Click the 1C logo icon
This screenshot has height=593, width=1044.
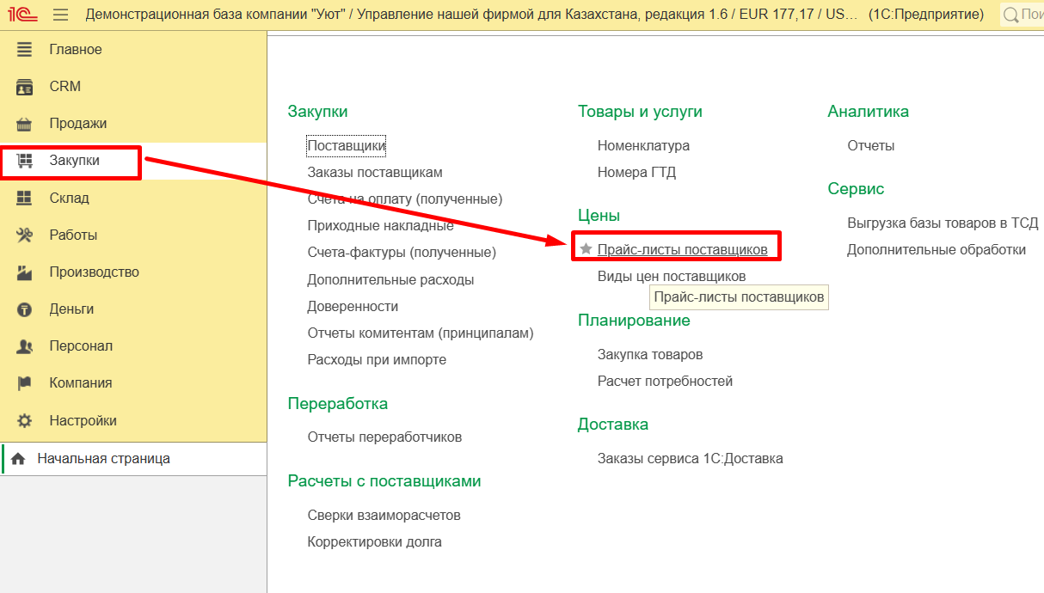tap(22, 15)
